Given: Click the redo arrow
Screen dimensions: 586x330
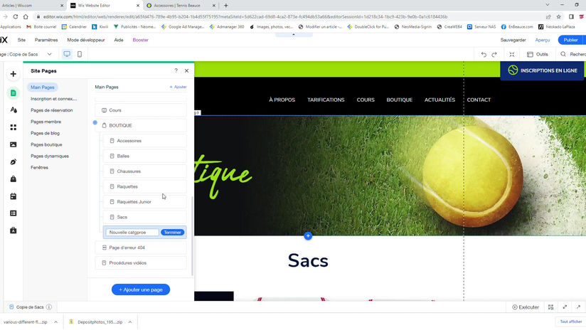Looking at the screenshot, I should click(x=494, y=55).
